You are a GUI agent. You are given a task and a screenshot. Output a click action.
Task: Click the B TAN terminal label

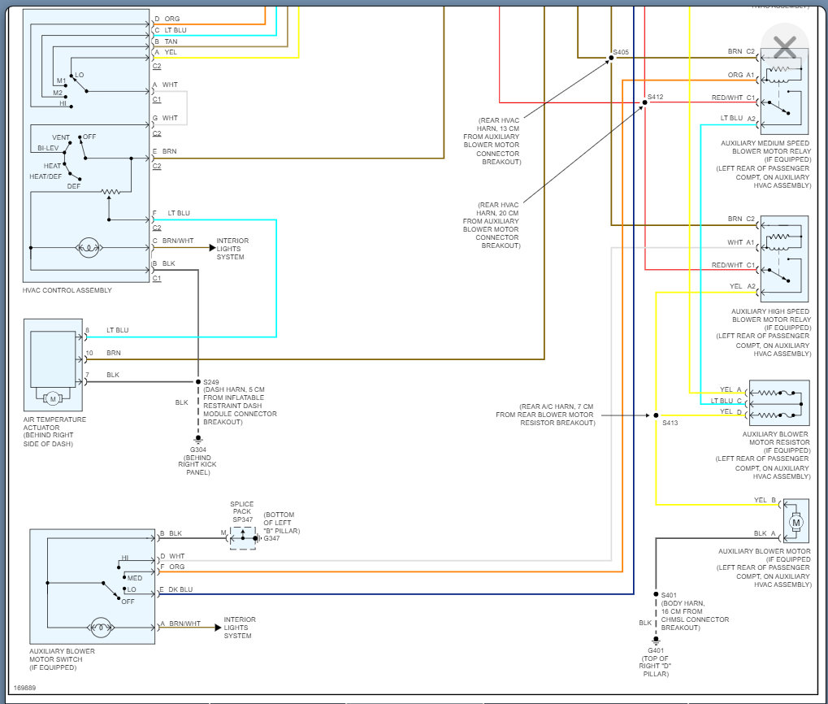pos(166,41)
